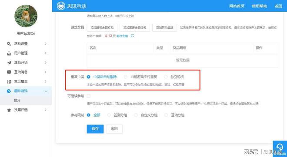Click the 思讯互动 bear logo icon
Image resolution: width=287 pixels, height=157 pixels.
click(x=61, y=6)
